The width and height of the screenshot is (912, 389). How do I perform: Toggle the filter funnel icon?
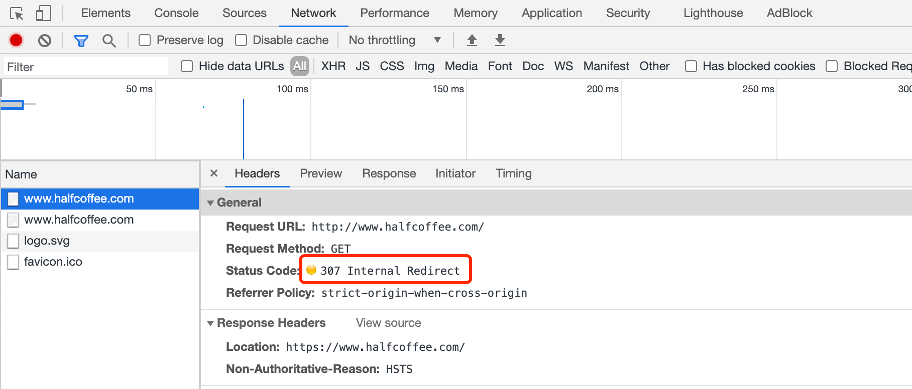(81, 41)
